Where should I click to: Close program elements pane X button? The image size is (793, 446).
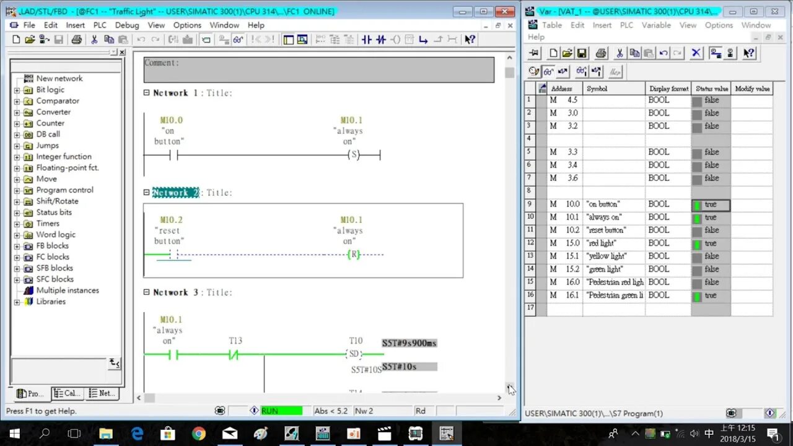pyautogui.click(x=122, y=53)
